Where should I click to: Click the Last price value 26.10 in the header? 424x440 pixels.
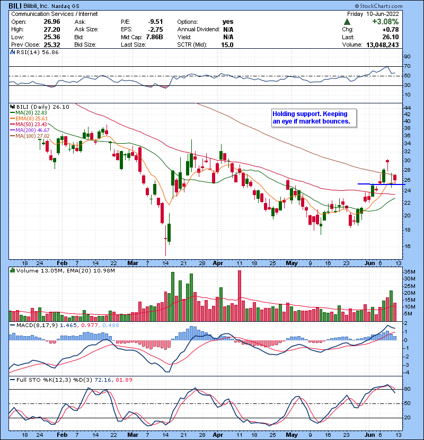(390, 37)
